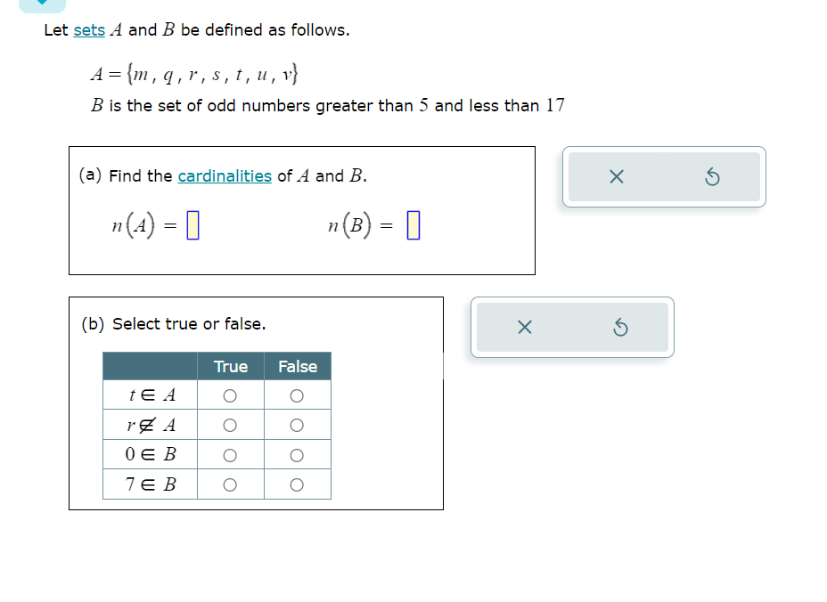Click the undo icon beside part (a)
This screenshot has width=827, height=602.
pyautogui.click(x=711, y=176)
